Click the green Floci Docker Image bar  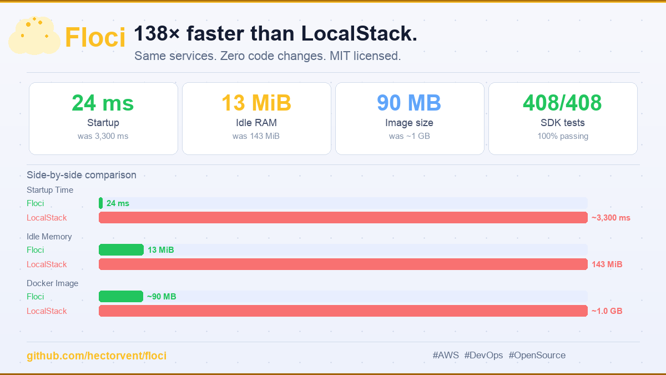pos(121,296)
